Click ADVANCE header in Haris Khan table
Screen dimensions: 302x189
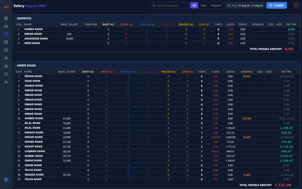(247, 72)
